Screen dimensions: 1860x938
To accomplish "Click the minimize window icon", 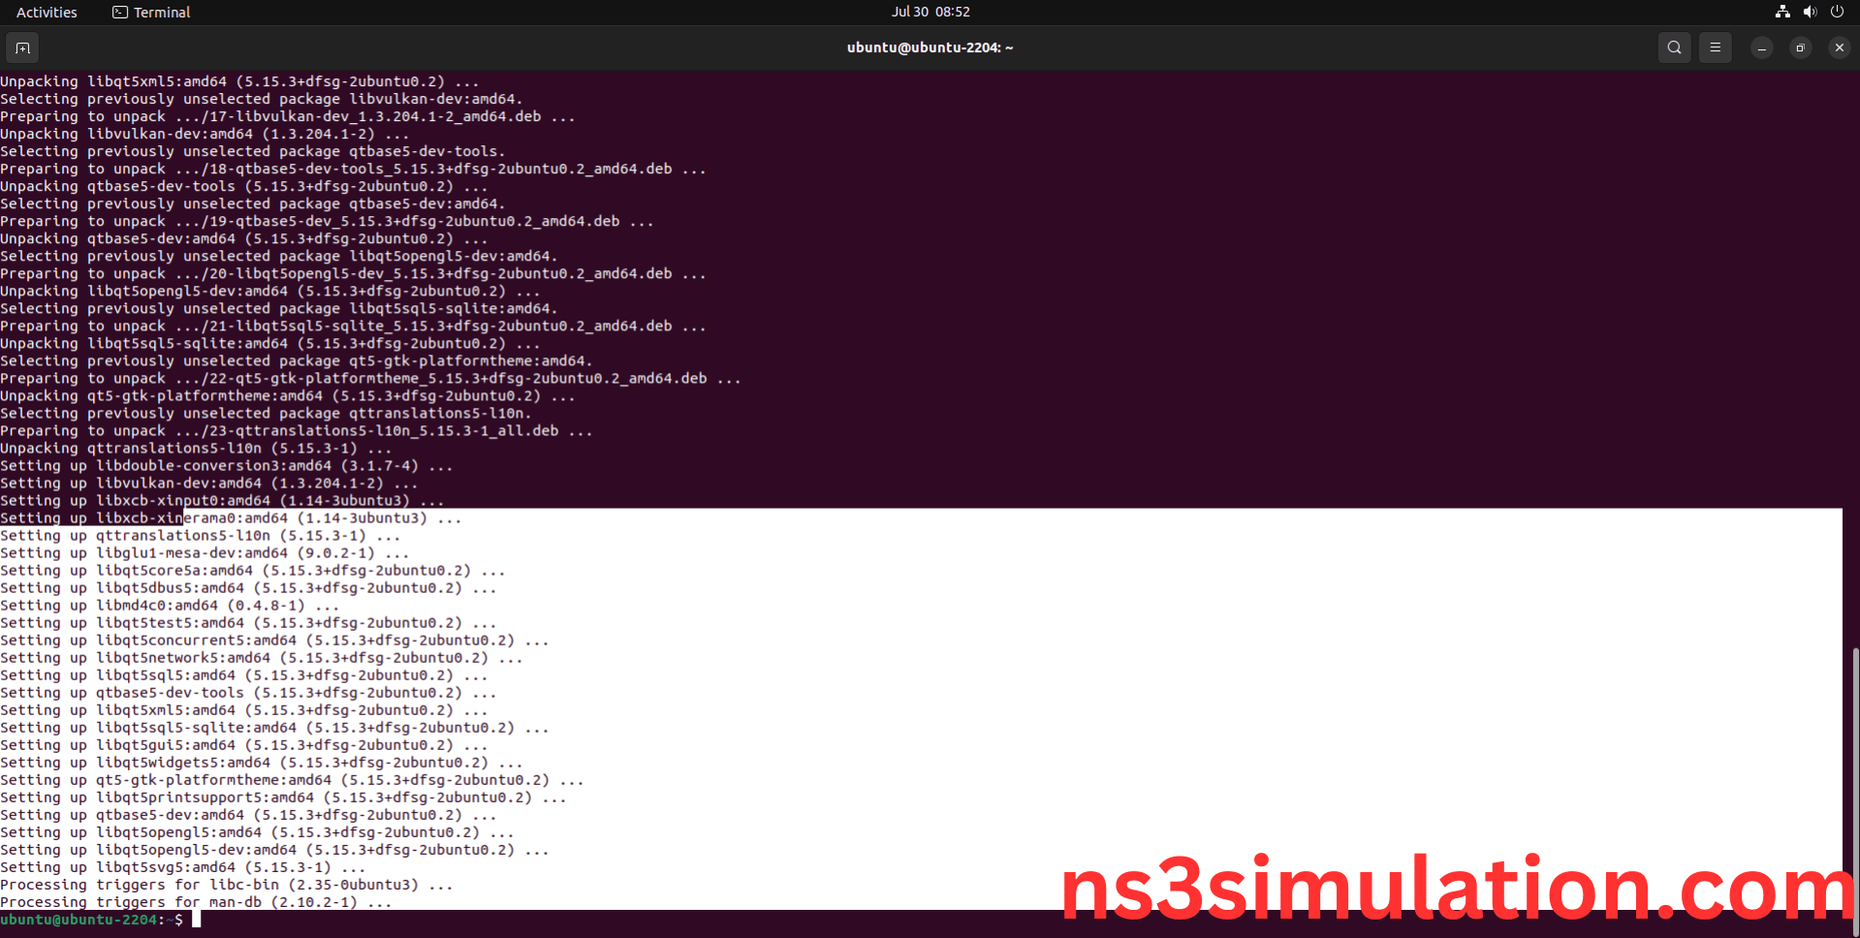I will click(1761, 47).
